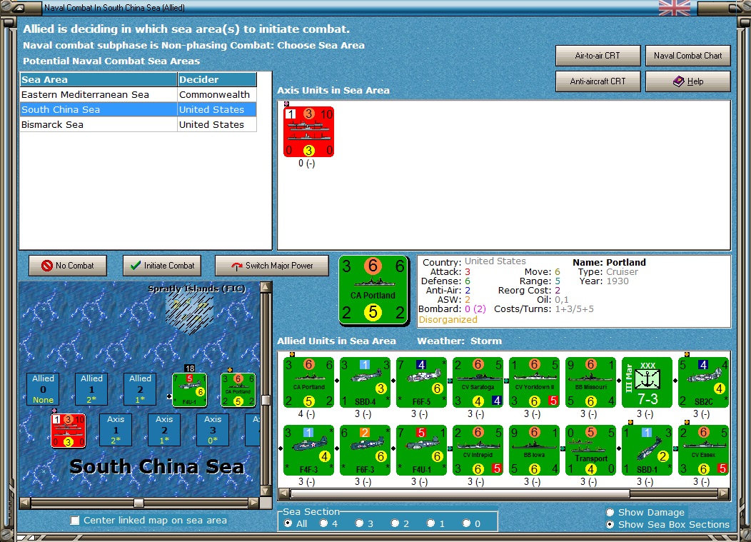Select the Transport ship unit
Screen dimensions: 751x542
click(x=590, y=451)
